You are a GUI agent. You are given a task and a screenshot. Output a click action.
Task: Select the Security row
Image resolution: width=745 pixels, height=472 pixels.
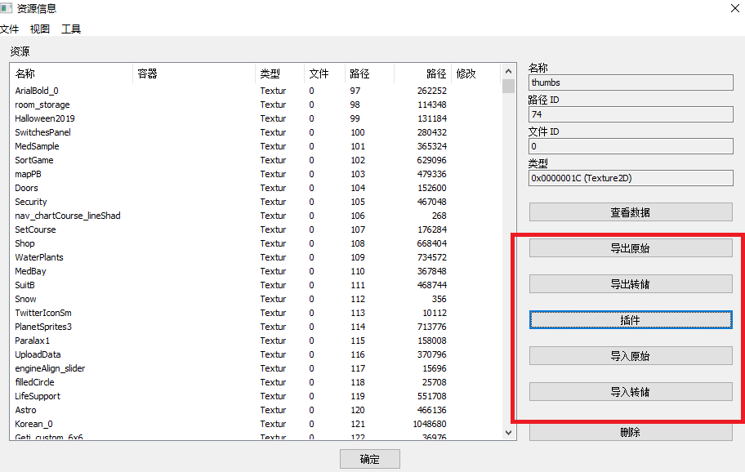click(256, 202)
